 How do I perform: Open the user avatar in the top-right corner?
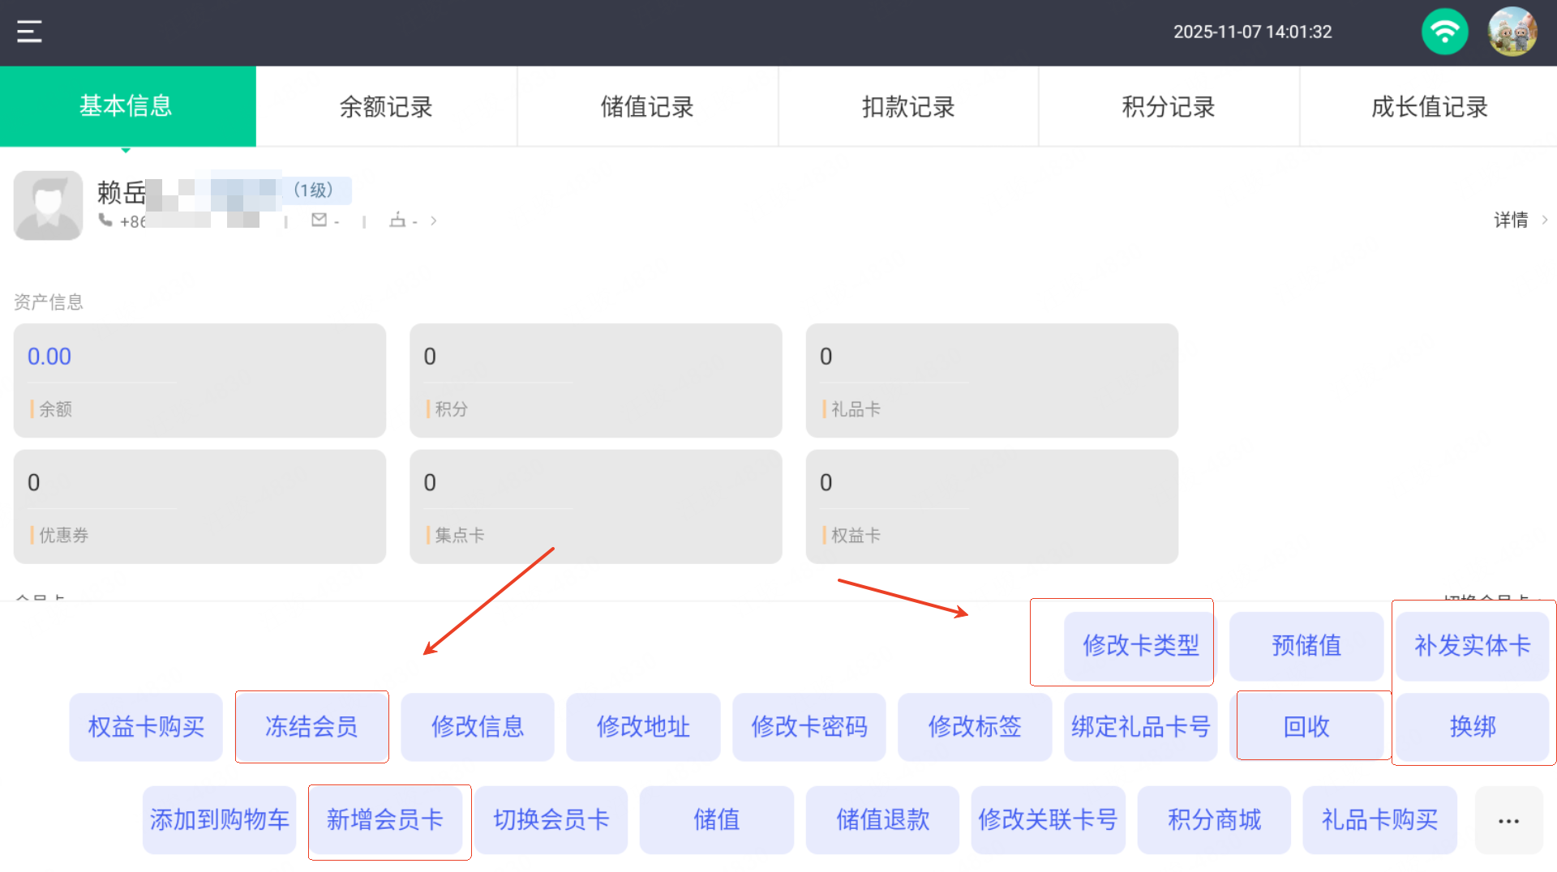[x=1512, y=32]
